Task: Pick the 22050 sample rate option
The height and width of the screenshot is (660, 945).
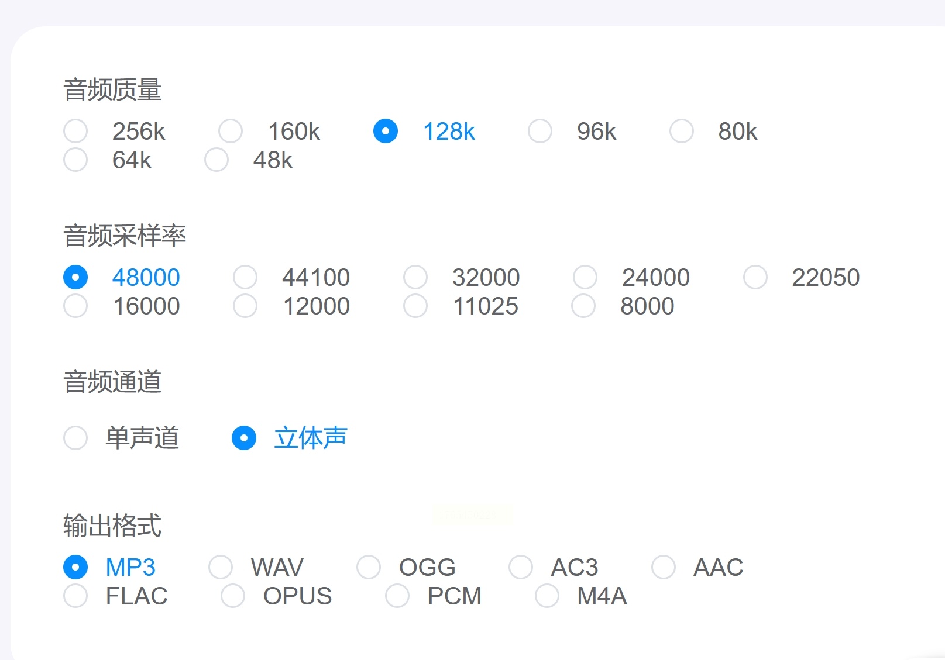Action: (755, 277)
